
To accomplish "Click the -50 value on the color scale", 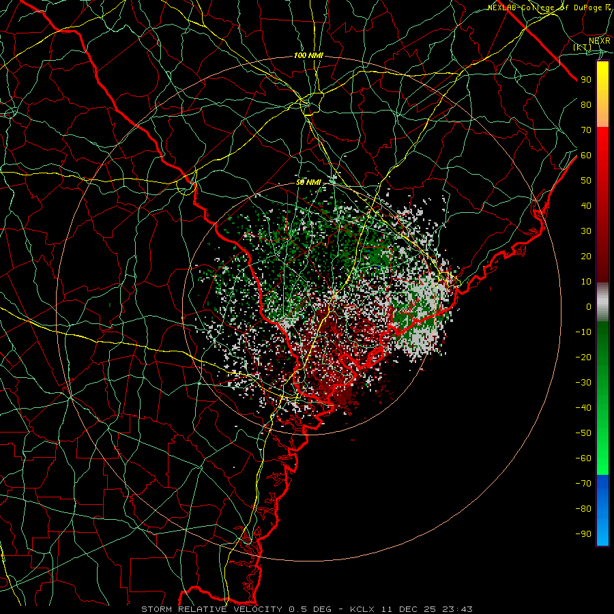I will 583,433.
